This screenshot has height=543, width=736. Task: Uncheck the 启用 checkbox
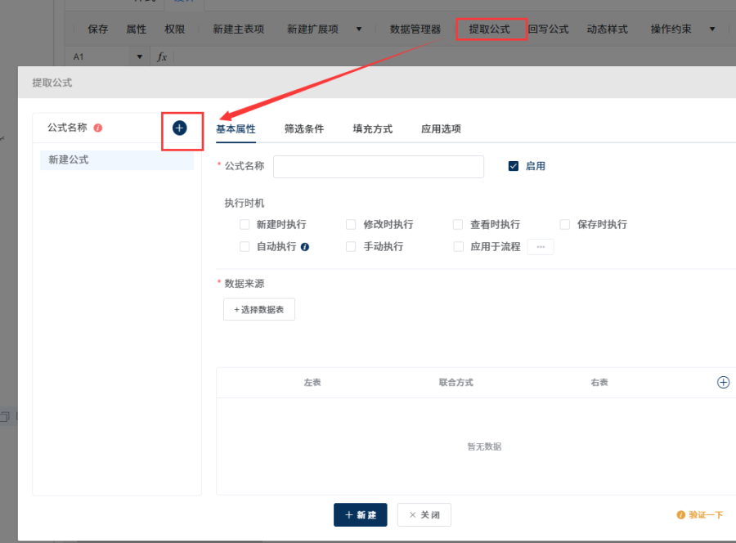tap(514, 166)
